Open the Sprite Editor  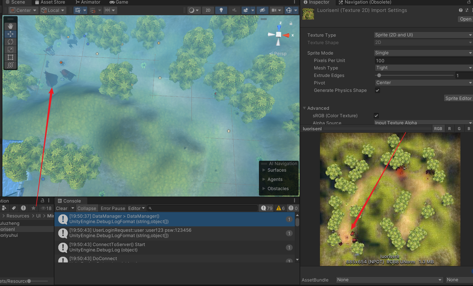pos(458,98)
